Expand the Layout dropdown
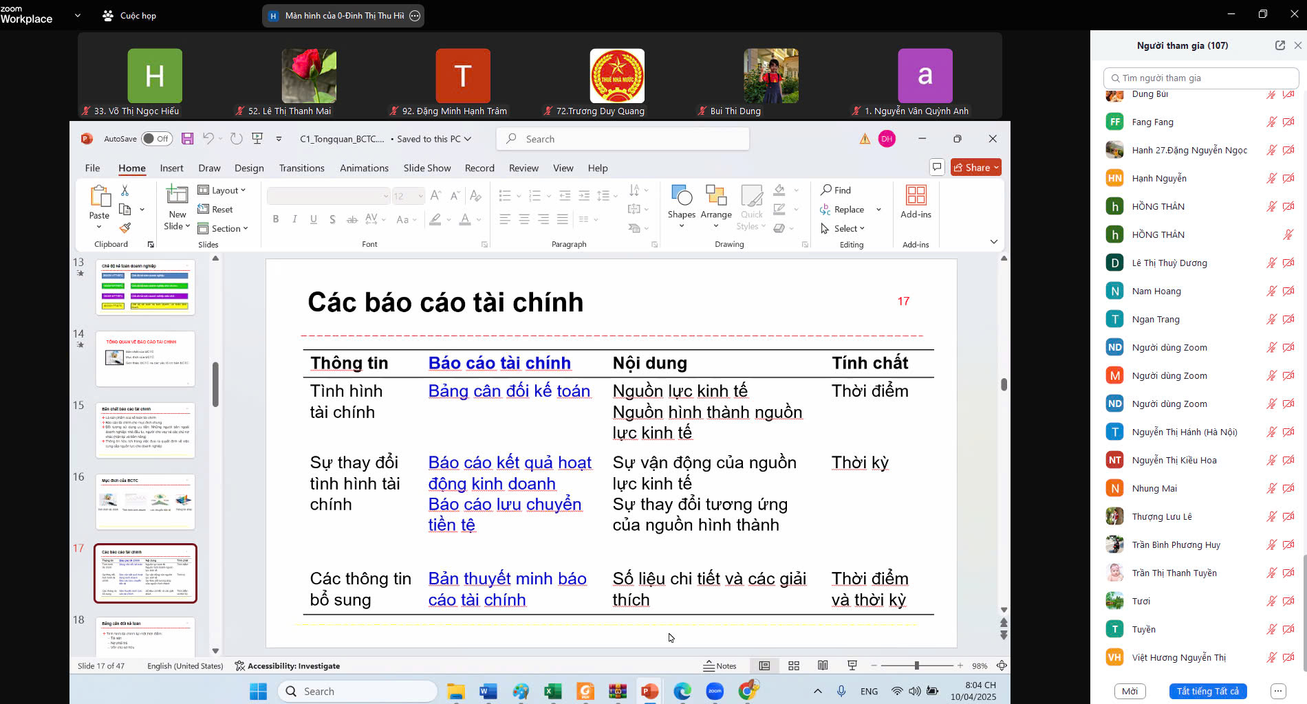1307x704 pixels. (x=222, y=190)
